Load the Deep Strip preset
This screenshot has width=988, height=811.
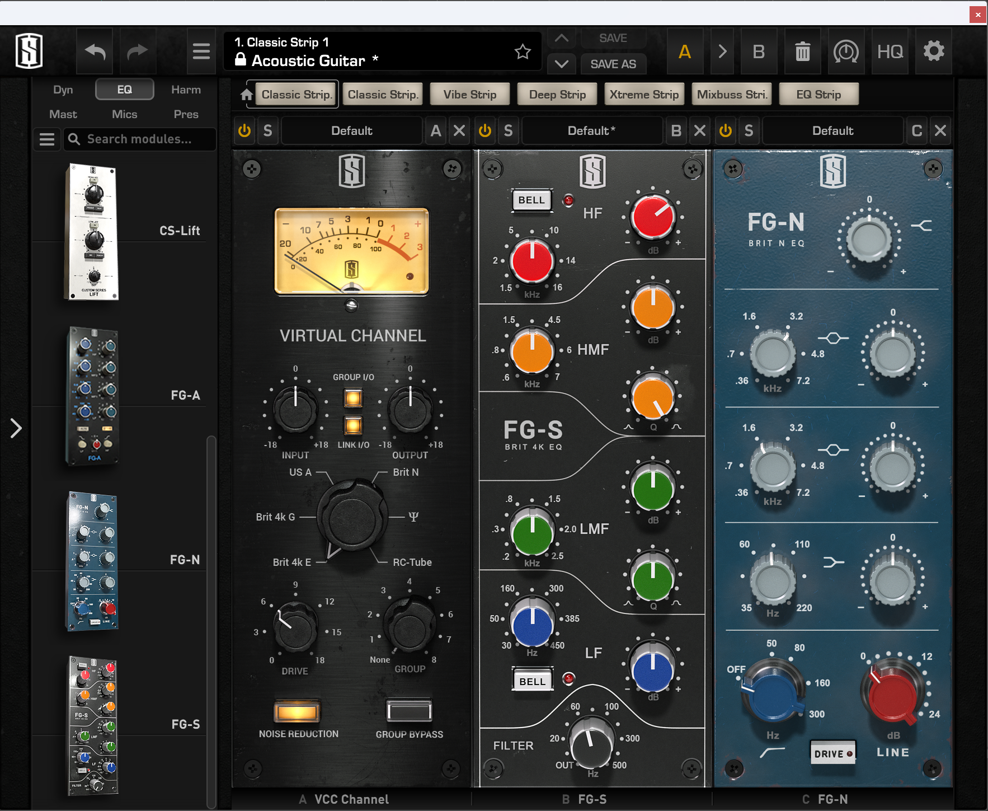[558, 95]
